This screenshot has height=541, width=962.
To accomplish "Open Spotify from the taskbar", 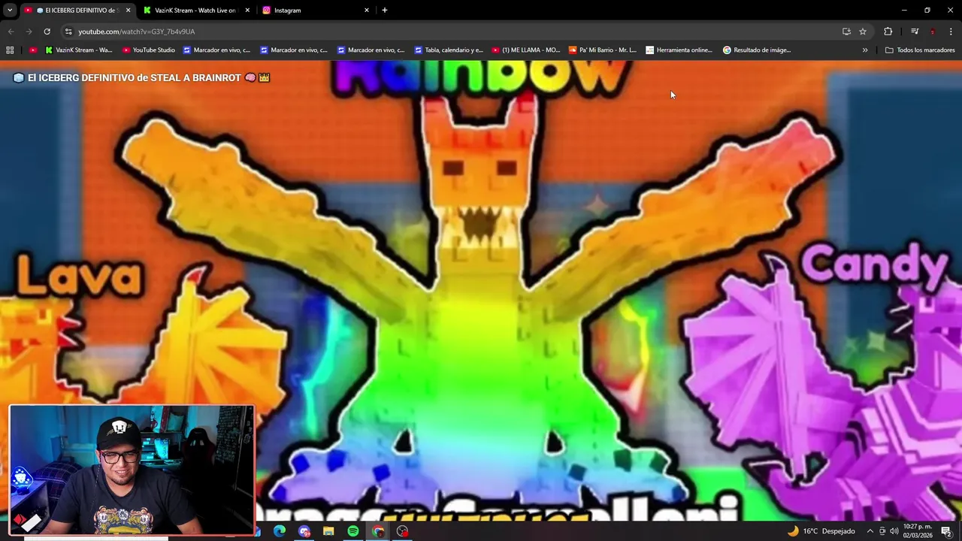I will point(353,531).
